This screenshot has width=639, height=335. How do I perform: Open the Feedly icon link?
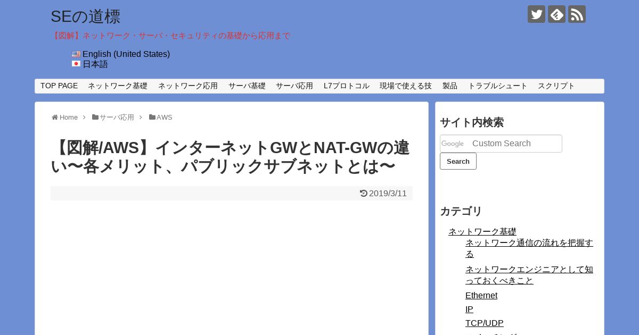(556, 14)
